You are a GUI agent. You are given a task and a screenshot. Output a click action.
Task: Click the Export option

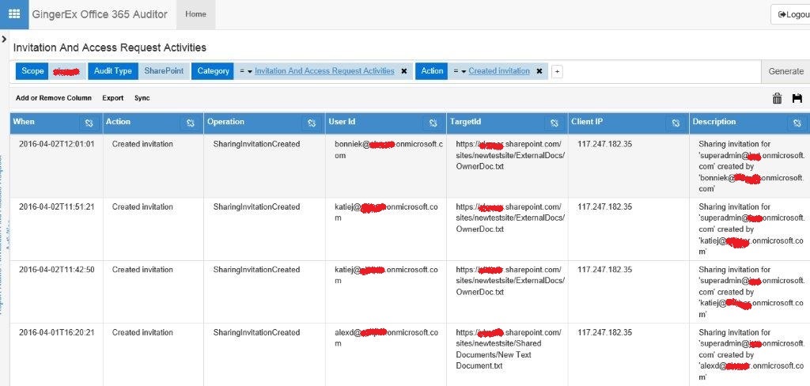(x=112, y=98)
